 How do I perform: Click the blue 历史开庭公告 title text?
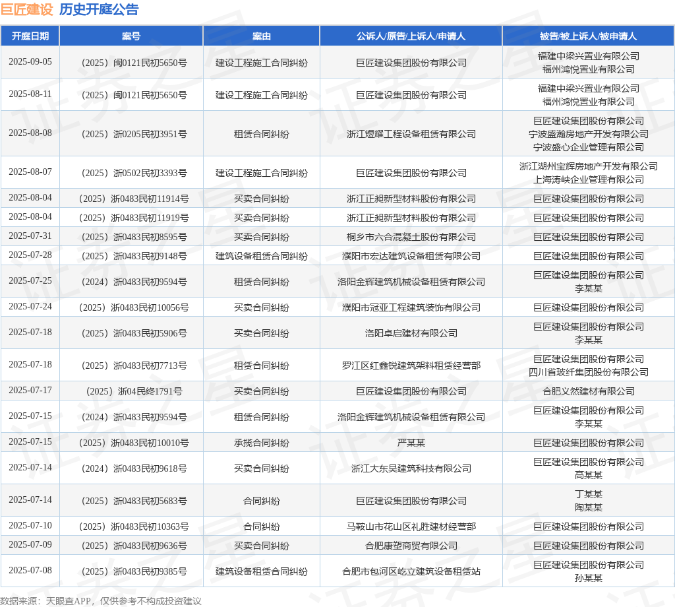click(x=99, y=9)
